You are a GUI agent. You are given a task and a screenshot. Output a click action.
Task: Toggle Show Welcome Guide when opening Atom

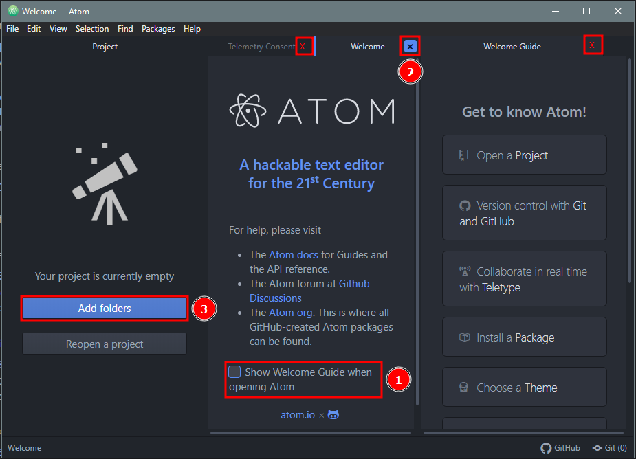pyautogui.click(x=234, y=372)
